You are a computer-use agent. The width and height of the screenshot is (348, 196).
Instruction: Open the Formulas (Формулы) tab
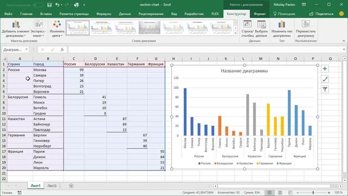[x=104, y=14]
